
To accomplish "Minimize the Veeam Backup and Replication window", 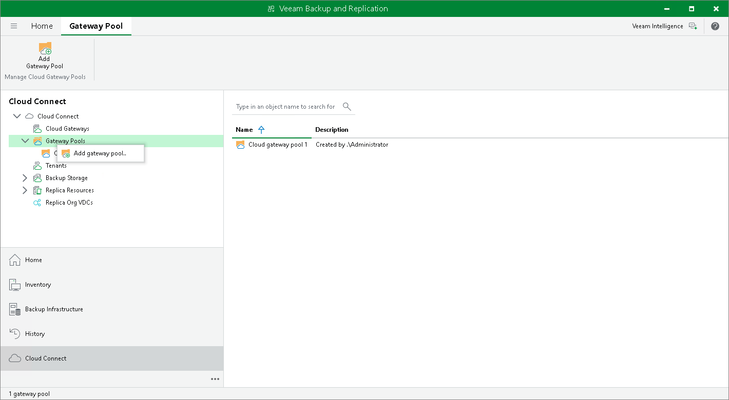I will 666,9.
